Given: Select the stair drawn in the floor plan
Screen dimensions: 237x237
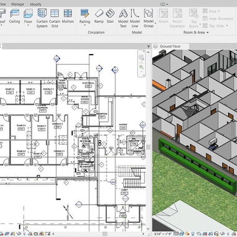Looking at the screenshot, I should coord(132,177).
